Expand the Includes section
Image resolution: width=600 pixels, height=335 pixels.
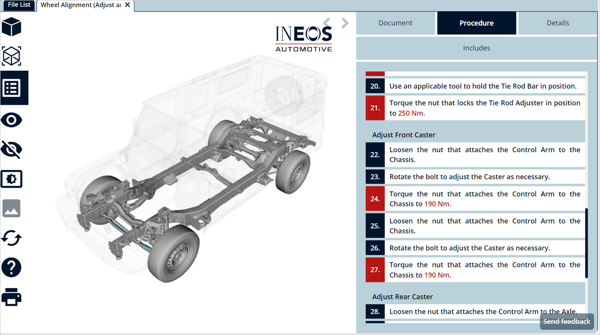(x=477, y=48)
